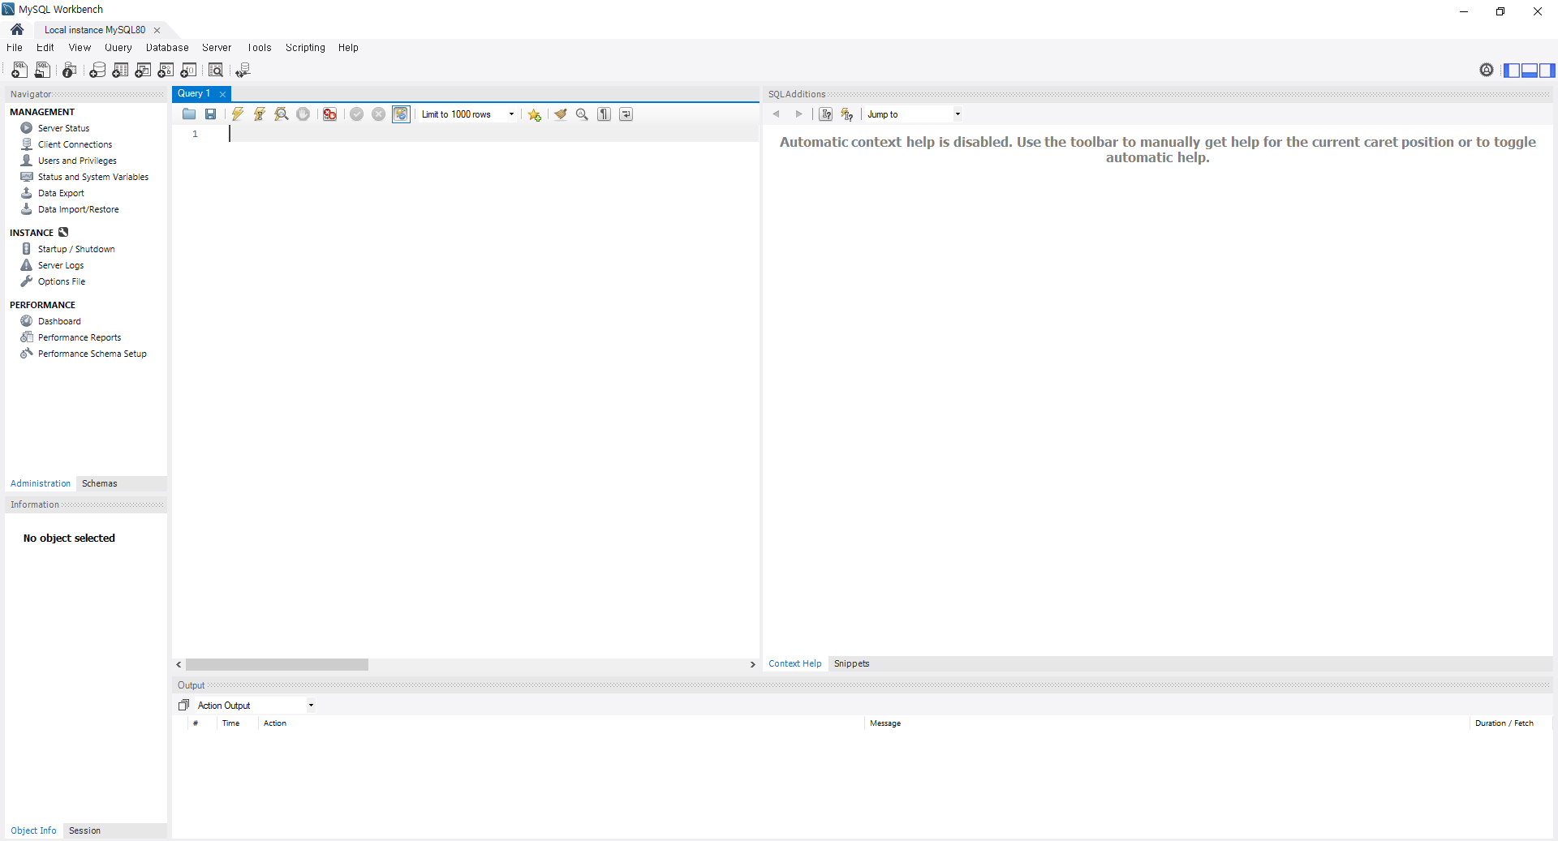The height and width of the screenshot is (841, 1558).
Task: Open the File menu
Action: [15, 48]
